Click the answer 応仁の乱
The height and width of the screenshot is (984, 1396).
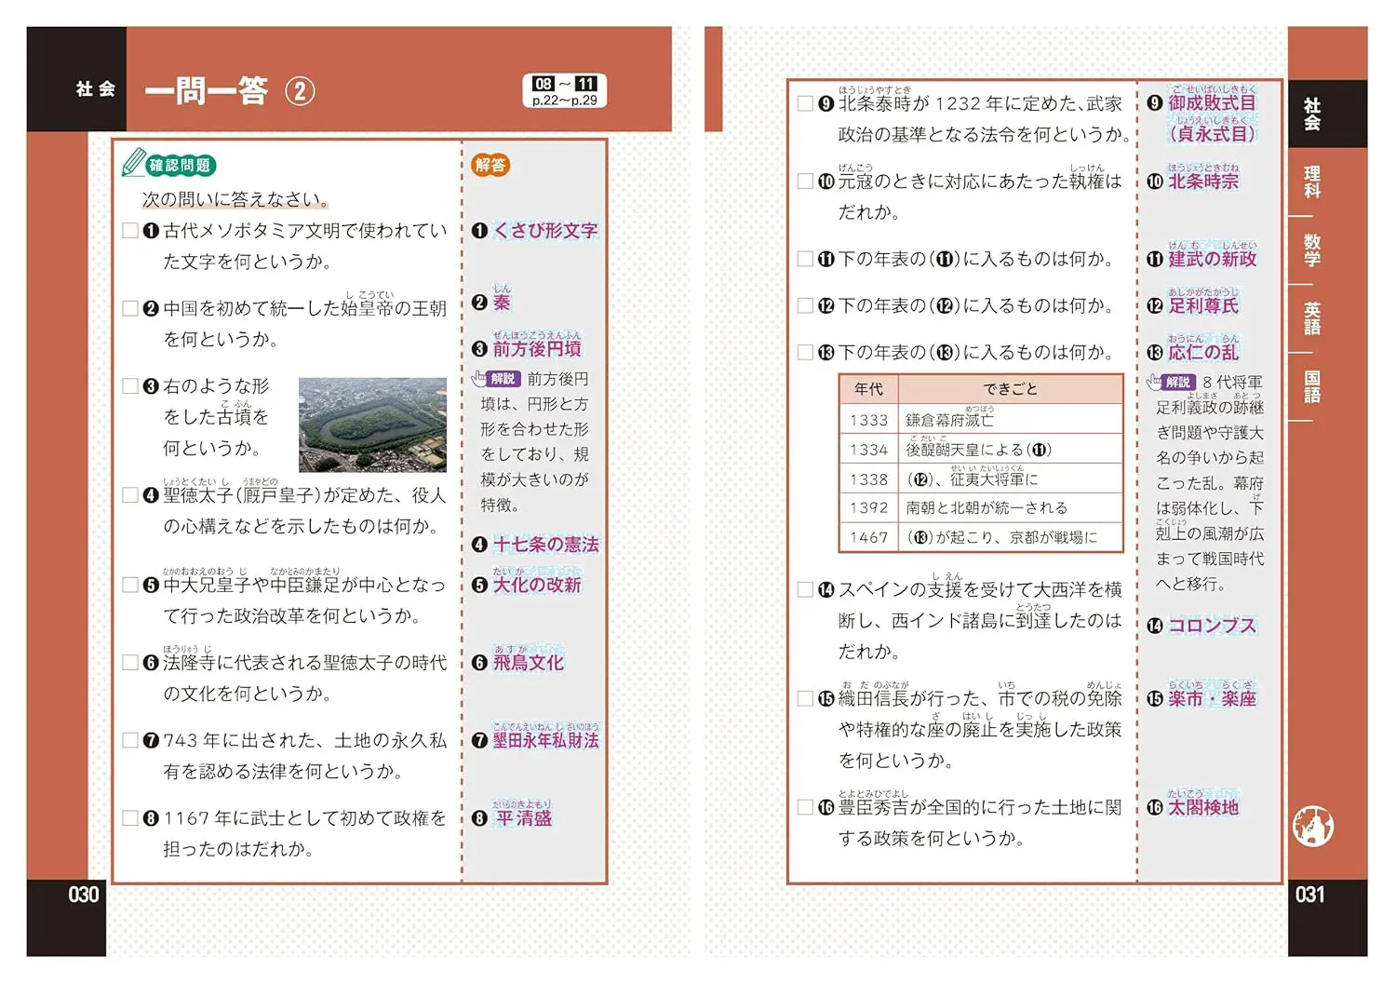tap(1203, 352)
